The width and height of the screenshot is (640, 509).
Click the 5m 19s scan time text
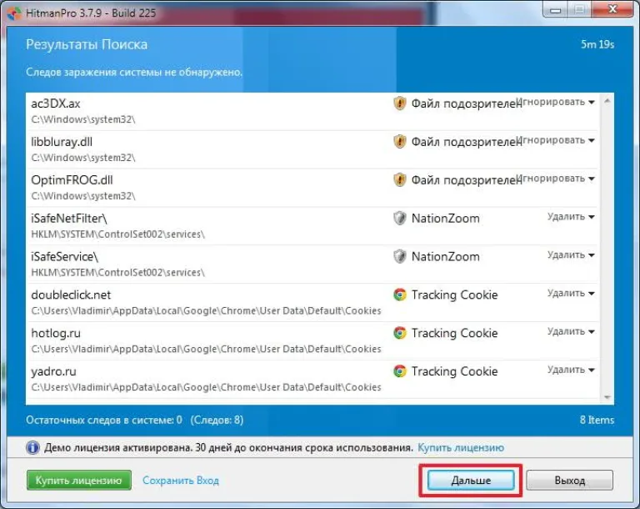(597, 44)
